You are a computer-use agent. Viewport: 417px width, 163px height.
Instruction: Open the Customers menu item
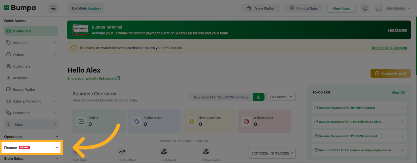31,66
